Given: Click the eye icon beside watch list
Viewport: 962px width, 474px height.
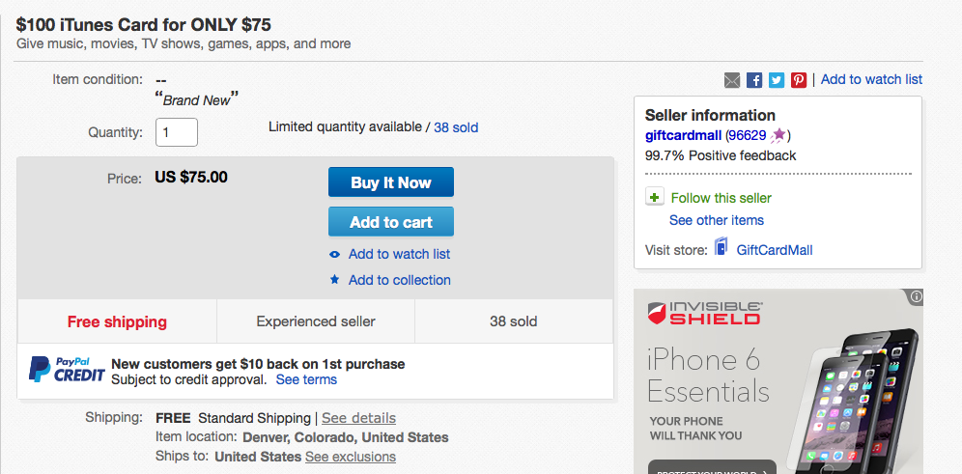Looking at the screenshot, I should click(334, 254).
